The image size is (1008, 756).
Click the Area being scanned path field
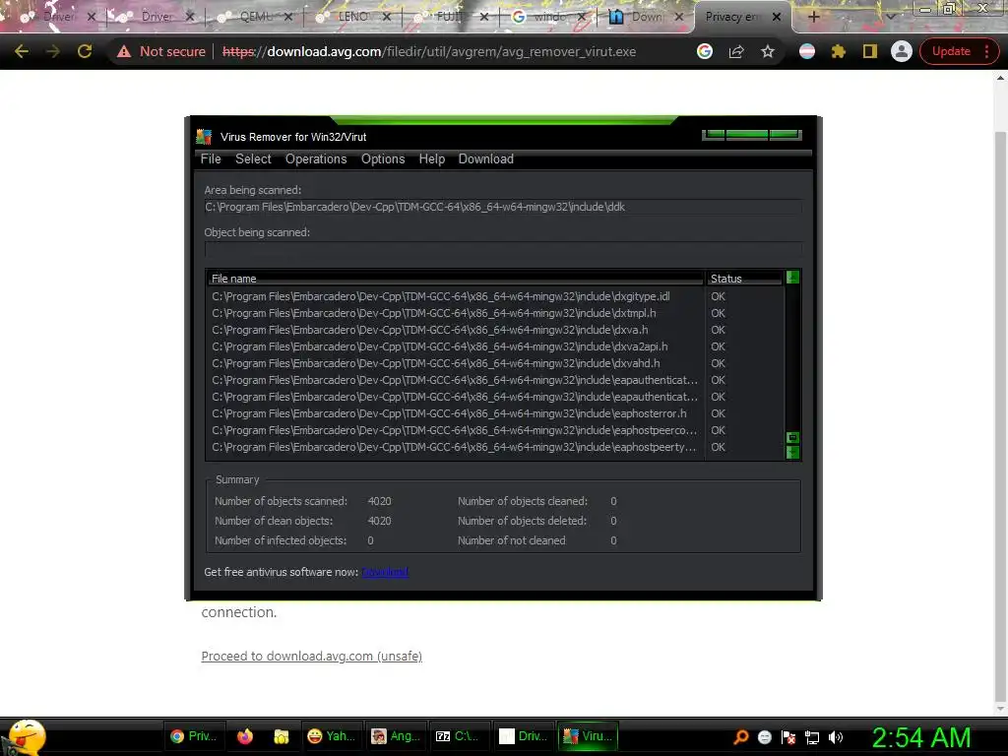(x=503, y=207)
